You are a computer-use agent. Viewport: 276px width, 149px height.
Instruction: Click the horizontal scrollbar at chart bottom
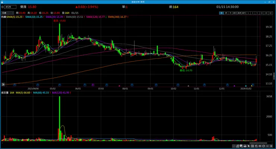tap(258, 143)
